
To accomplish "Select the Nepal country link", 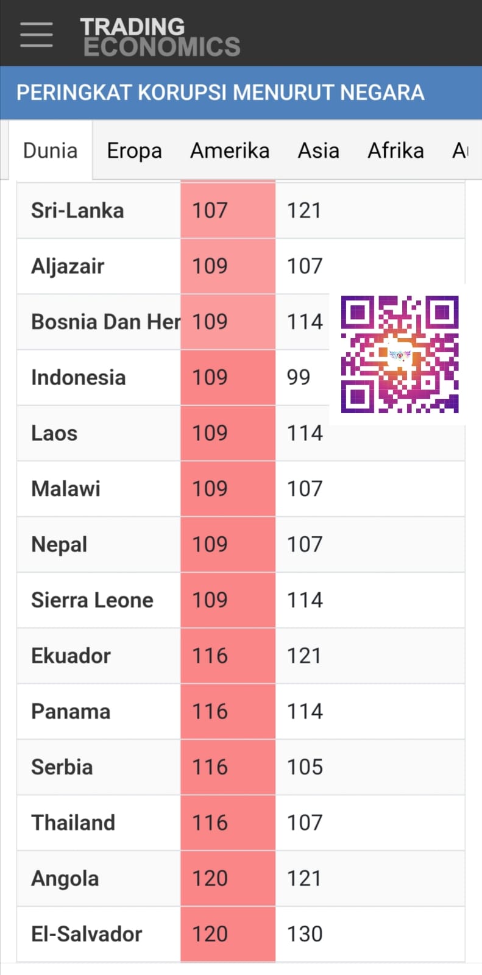I will [59, 545].
